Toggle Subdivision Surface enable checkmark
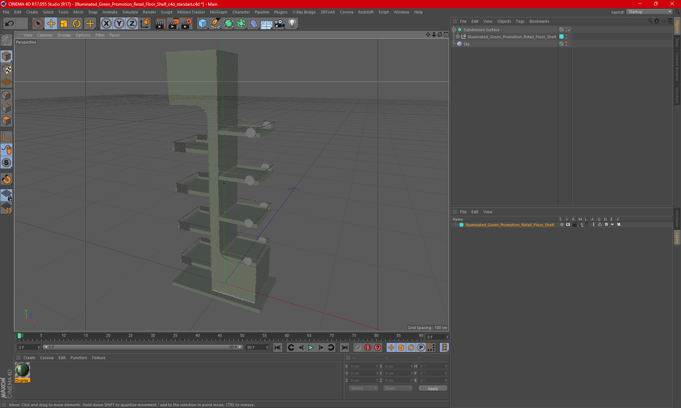The image size is (681, 408). tap(569, 30)
